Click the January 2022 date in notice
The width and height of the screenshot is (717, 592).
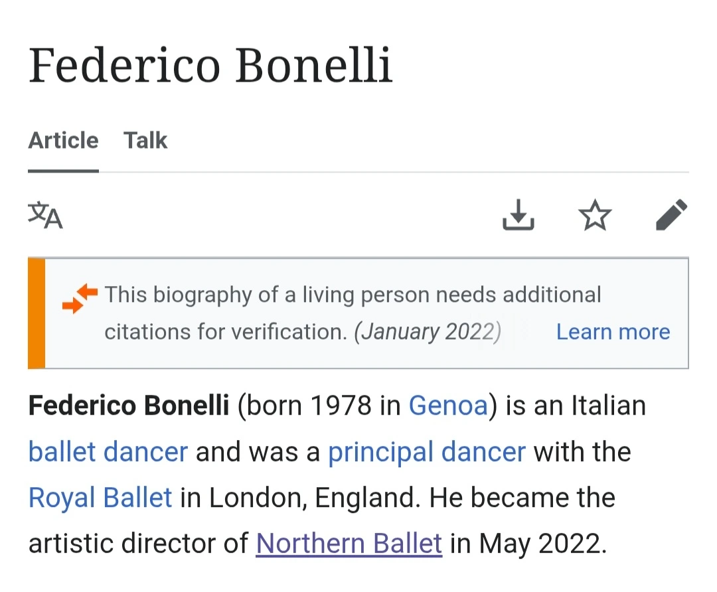(x=428, y=332)
